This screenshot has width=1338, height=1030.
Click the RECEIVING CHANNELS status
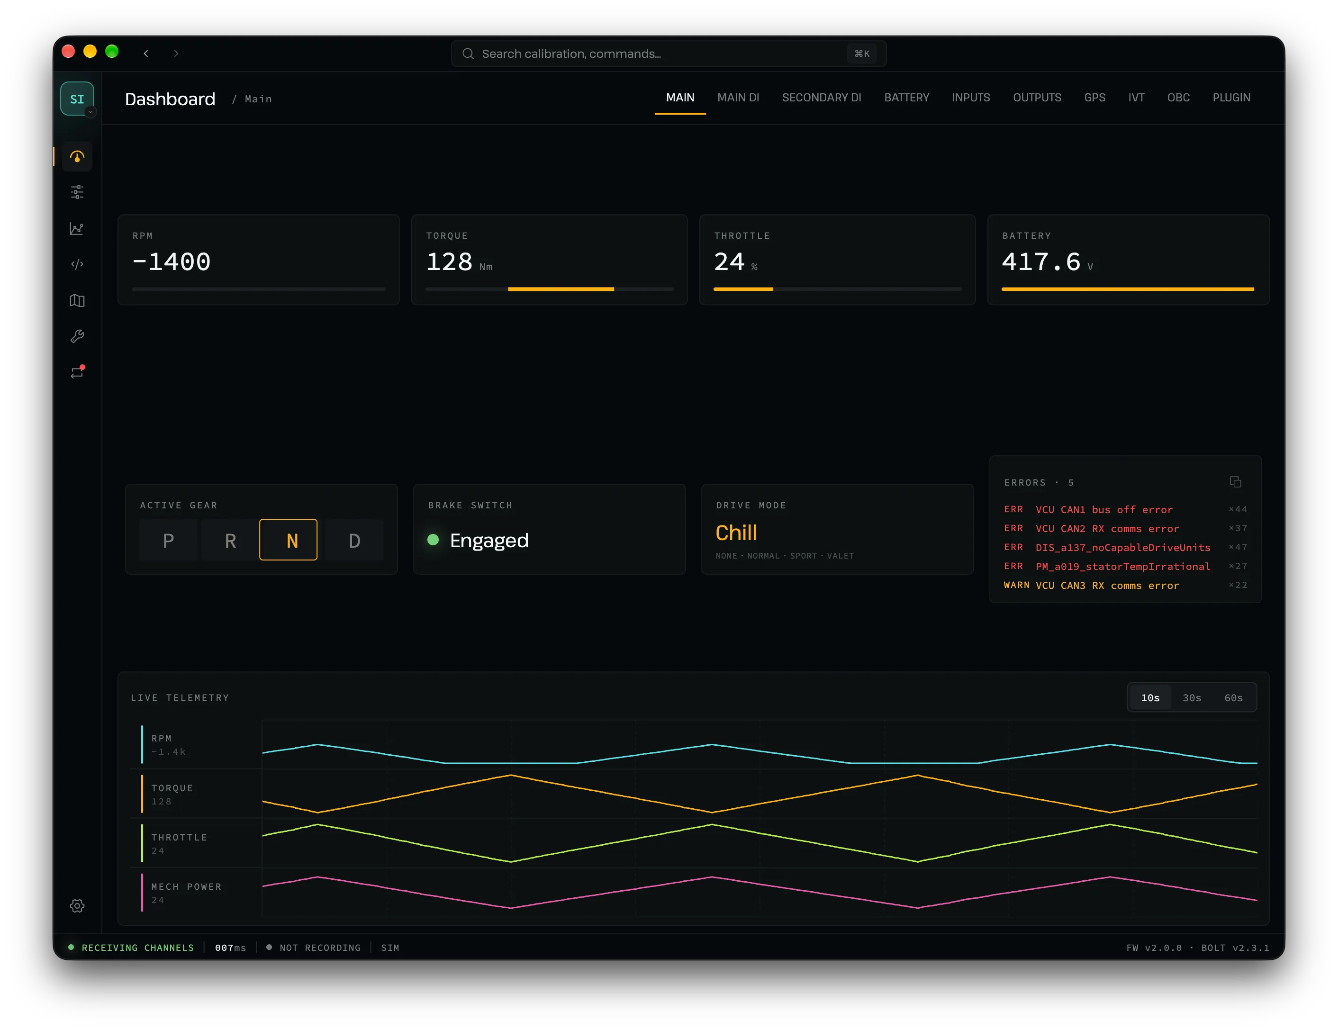point(131,947)
